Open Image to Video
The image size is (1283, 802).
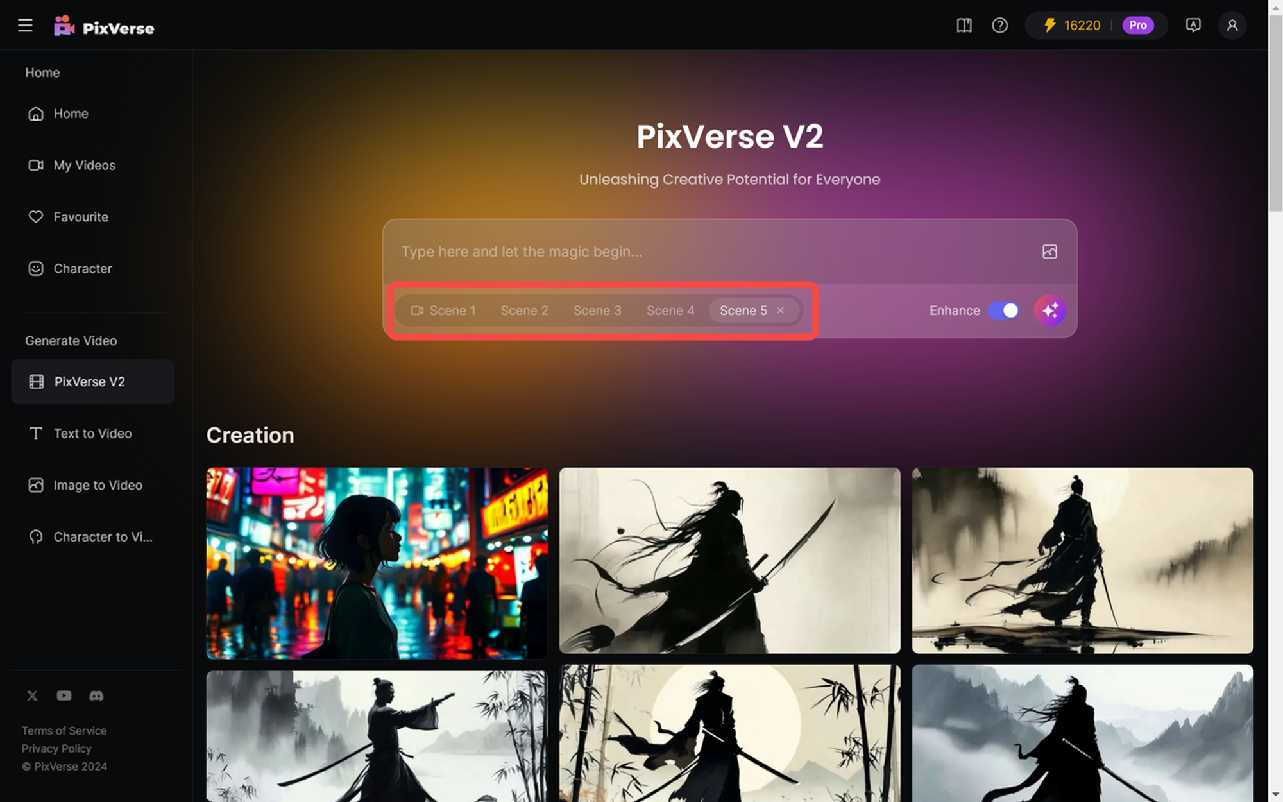click(x=92, y=485)
